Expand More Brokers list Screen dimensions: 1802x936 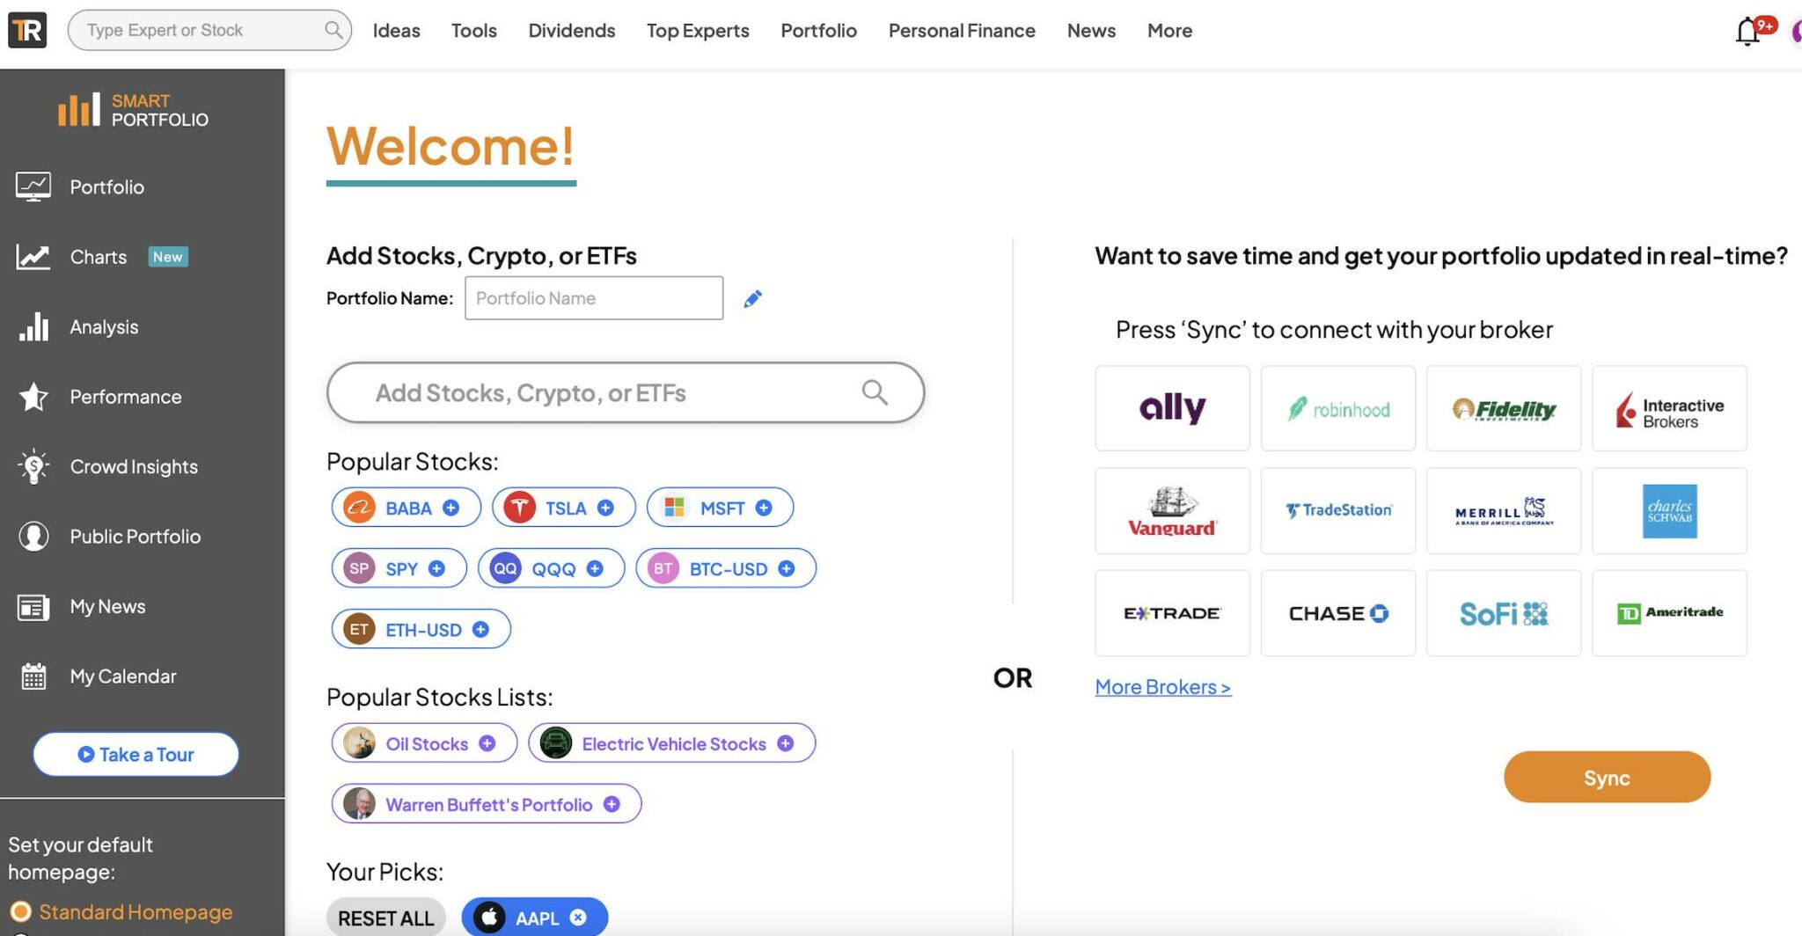[1162, 687]
